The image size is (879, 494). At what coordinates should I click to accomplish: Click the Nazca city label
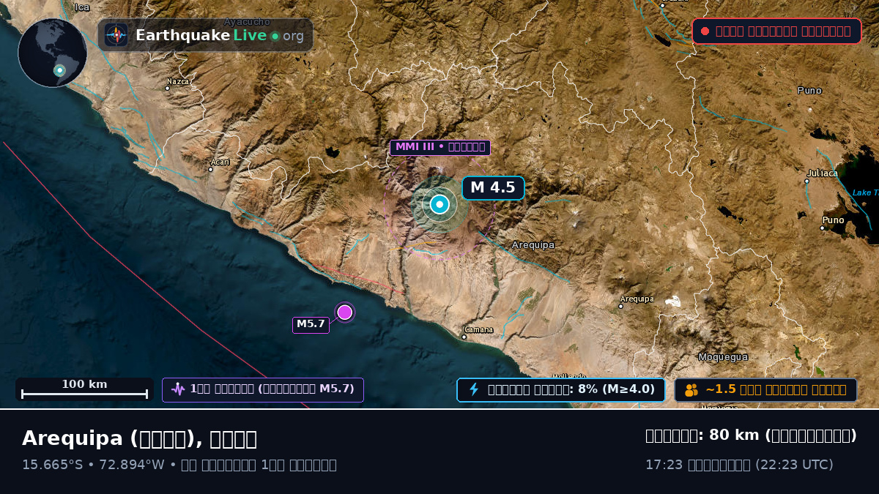(x=178, y=81)
